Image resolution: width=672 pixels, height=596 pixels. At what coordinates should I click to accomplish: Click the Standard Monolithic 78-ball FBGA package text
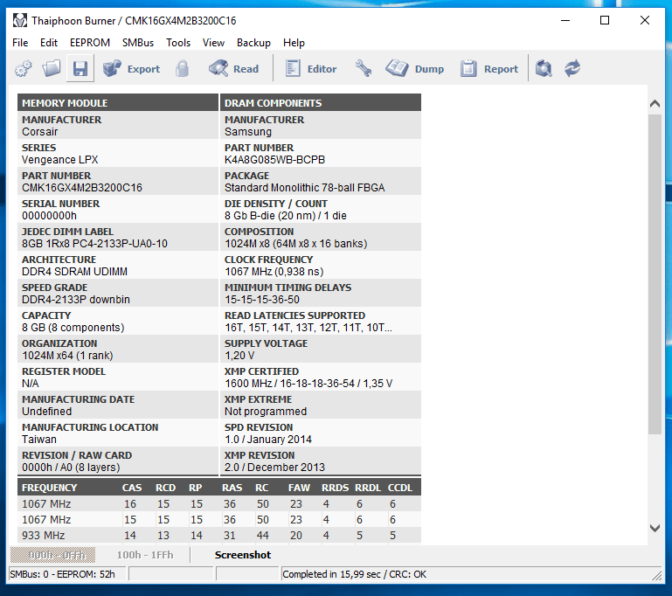tap(305, 188)
